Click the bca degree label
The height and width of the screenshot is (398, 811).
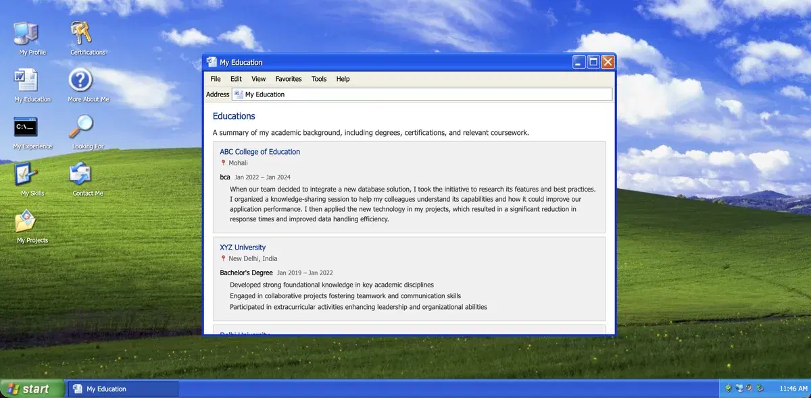(225, 177)
